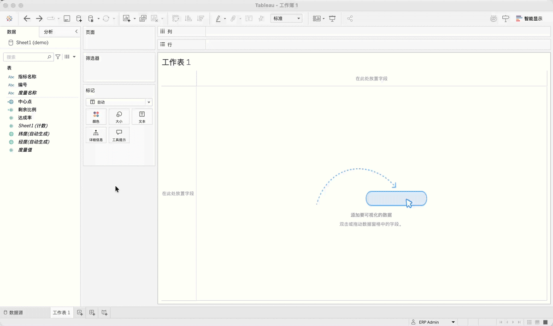Screen dimensions: 553x326
Task: Click the undo back arrow
Action: point(27,18)
